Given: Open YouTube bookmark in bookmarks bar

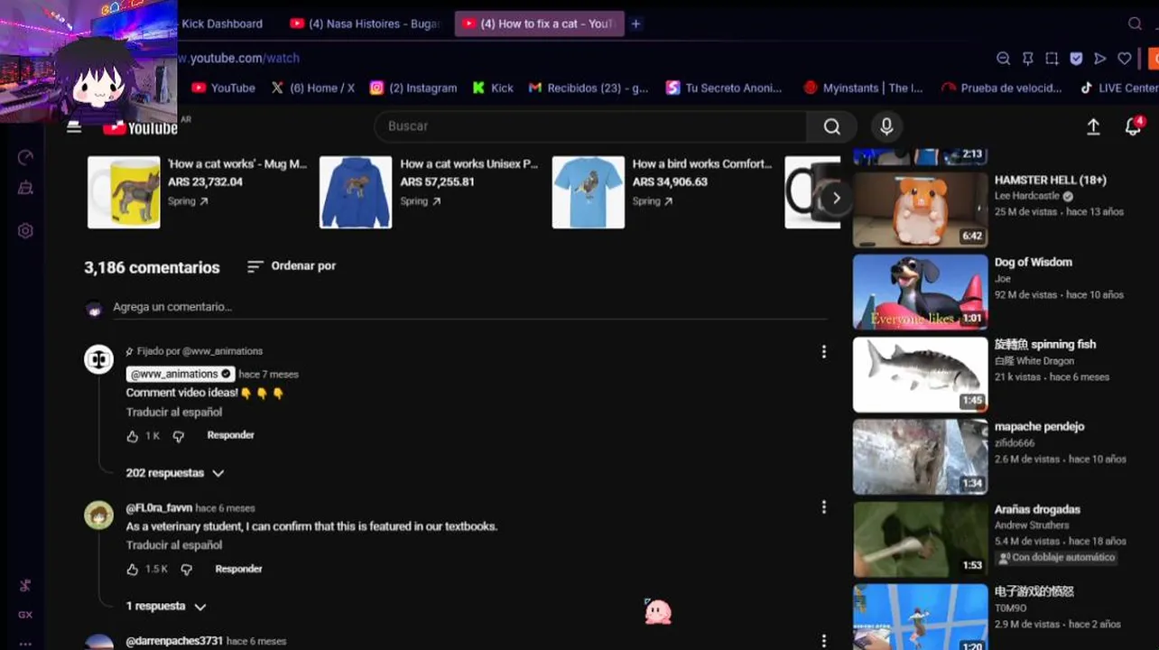Looking at the screenshot, I should 224,88.
